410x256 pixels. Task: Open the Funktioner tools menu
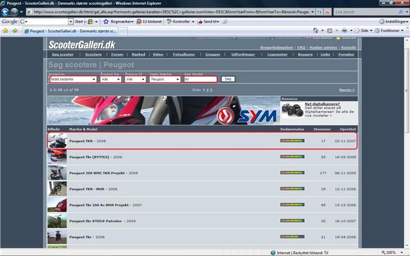tap(389, 30)
